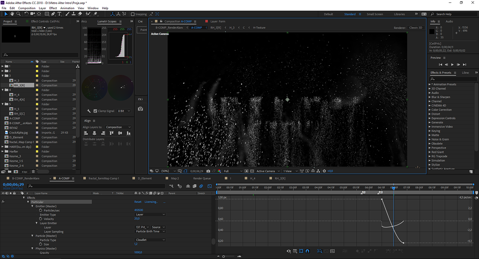The height and width of the screenshot is (259, 479).
Task: Select the Puppet Pin tool
Action: (x=96, y=14)
